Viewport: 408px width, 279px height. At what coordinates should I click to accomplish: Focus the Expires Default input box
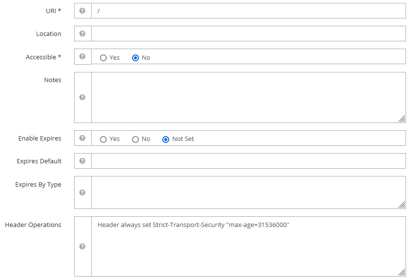(248, 161)
